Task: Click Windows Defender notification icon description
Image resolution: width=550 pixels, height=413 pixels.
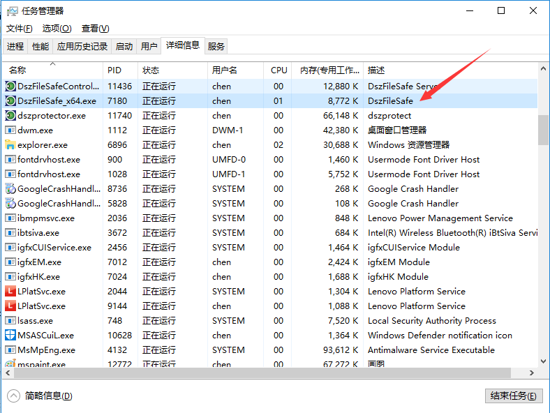Action: [x=440, y=336]
